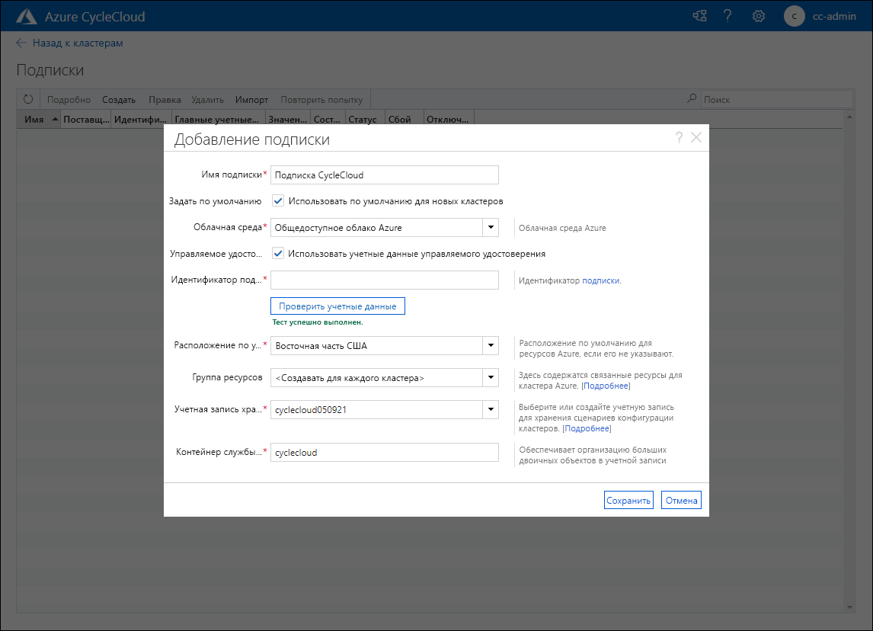The height and width of the screenshot is (631, 873).
Task: Open the settings gear icon
Action: [758, 16]
